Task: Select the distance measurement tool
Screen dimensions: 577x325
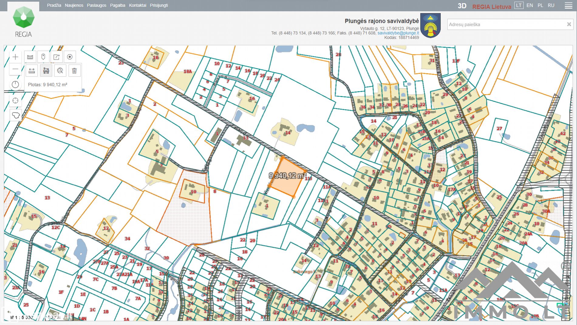Action: 32,71
